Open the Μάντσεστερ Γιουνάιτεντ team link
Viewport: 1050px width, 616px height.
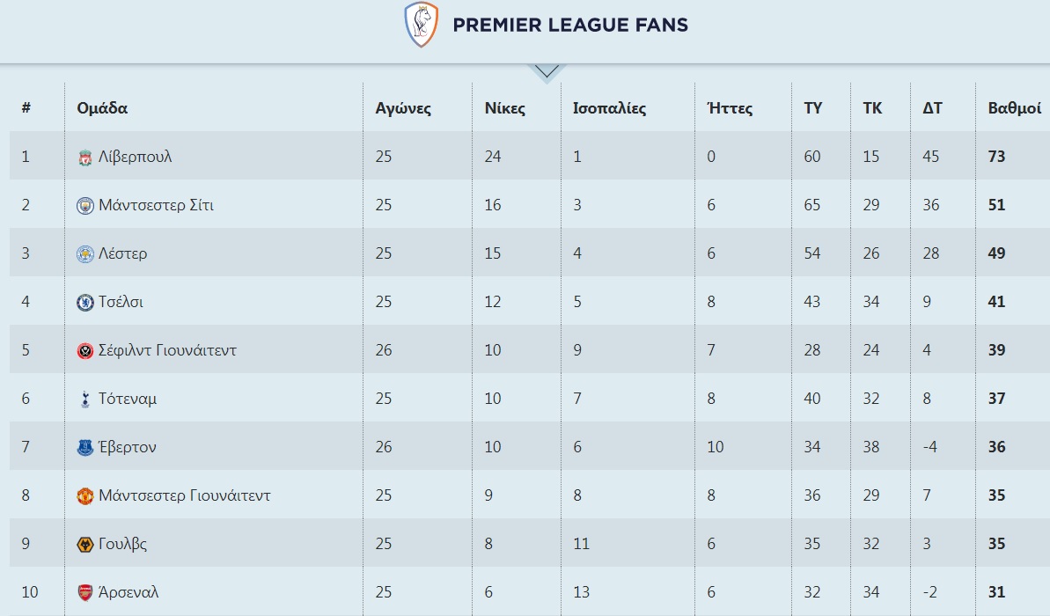[184, 496]
